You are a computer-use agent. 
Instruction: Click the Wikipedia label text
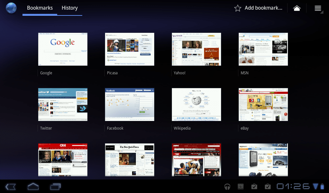pyautogui.click(x=182, y=128)
